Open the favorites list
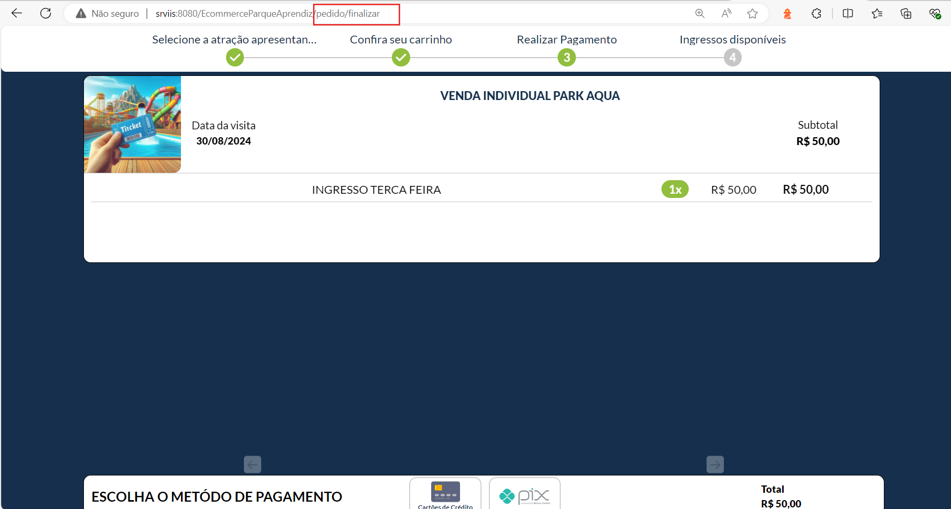This screenshot has height=509, width=951. pos(877,14)
